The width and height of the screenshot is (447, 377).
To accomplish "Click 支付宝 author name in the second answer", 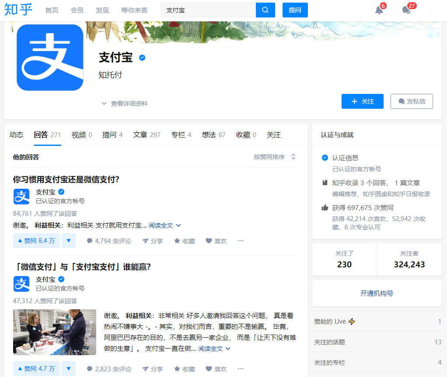I will coord(45,280).
